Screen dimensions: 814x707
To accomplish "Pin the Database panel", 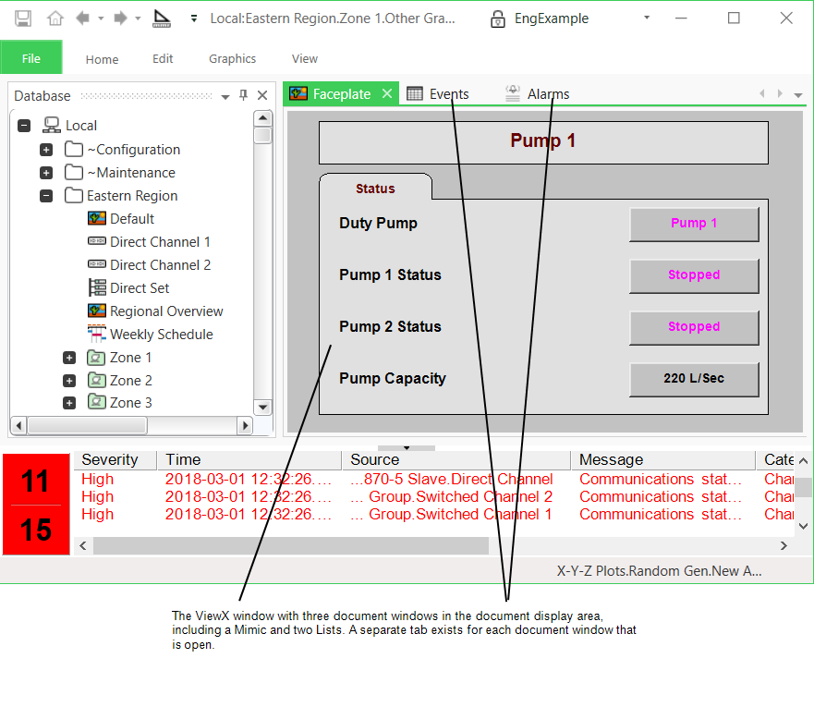I will [243, 95].
